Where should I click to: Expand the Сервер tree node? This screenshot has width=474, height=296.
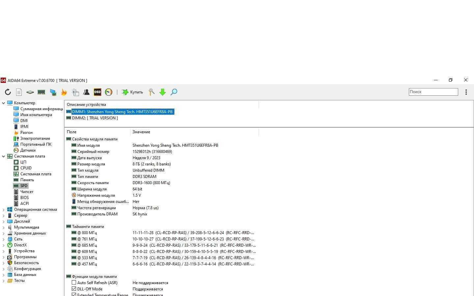coord(3,215)
